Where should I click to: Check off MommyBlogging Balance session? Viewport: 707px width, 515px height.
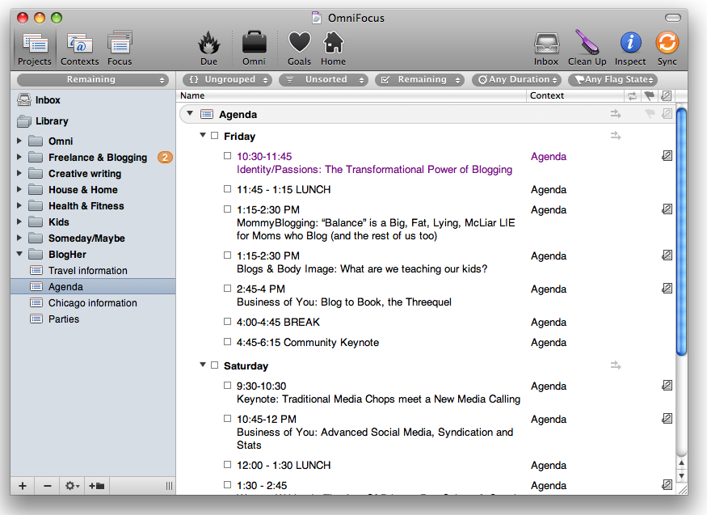tap(227, 209)
